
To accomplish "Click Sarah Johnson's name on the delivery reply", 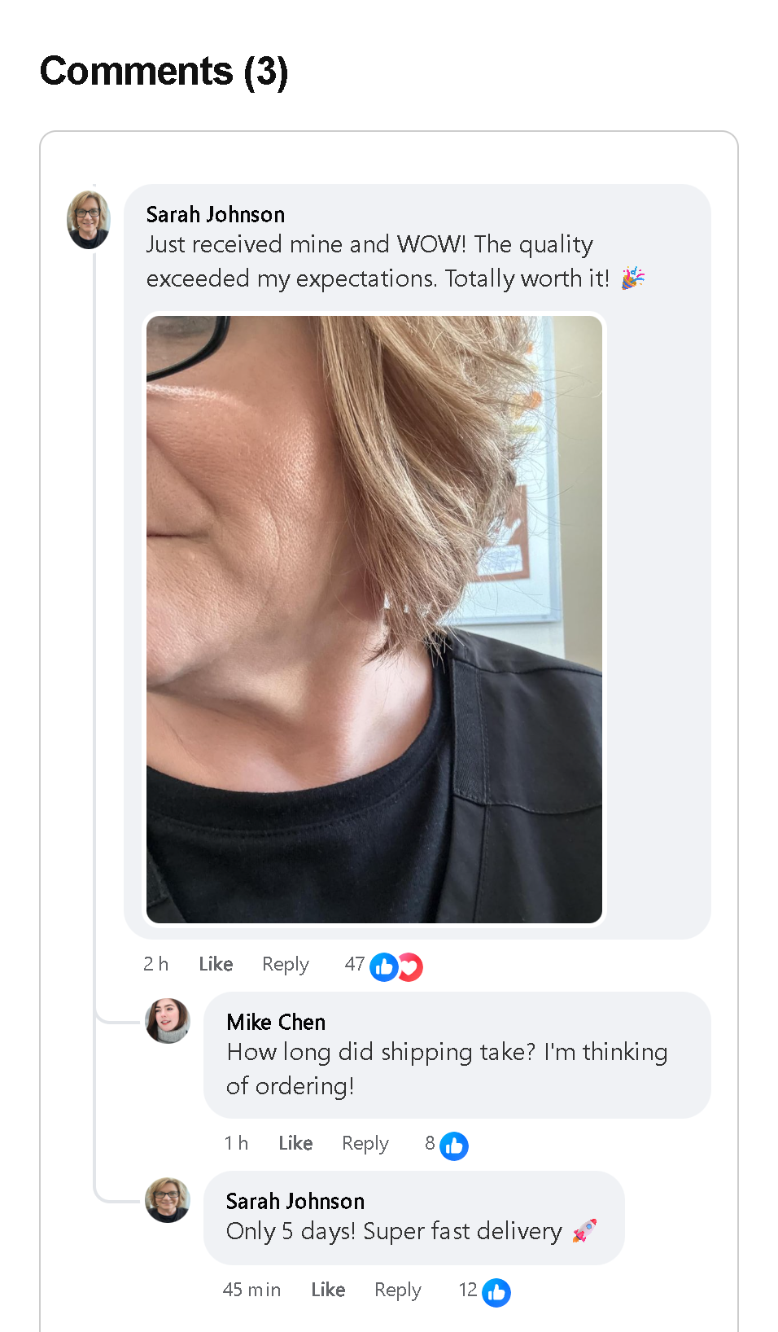I will point(295,1201).
